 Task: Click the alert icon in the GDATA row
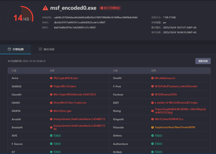(51, 111)
